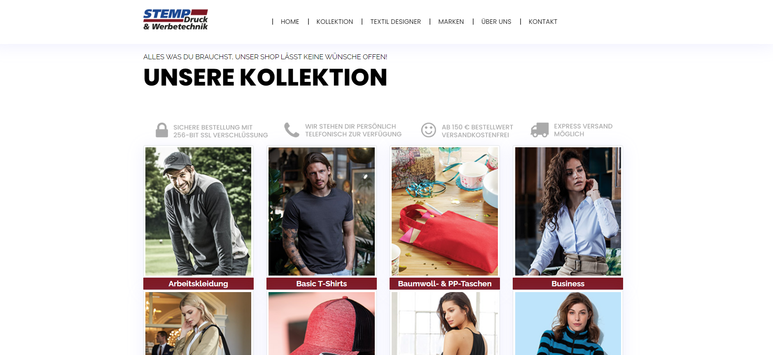The width and height of the screenshot is (773, 355).
Task: Open the HOME menu item
Action: click(290, 22)
